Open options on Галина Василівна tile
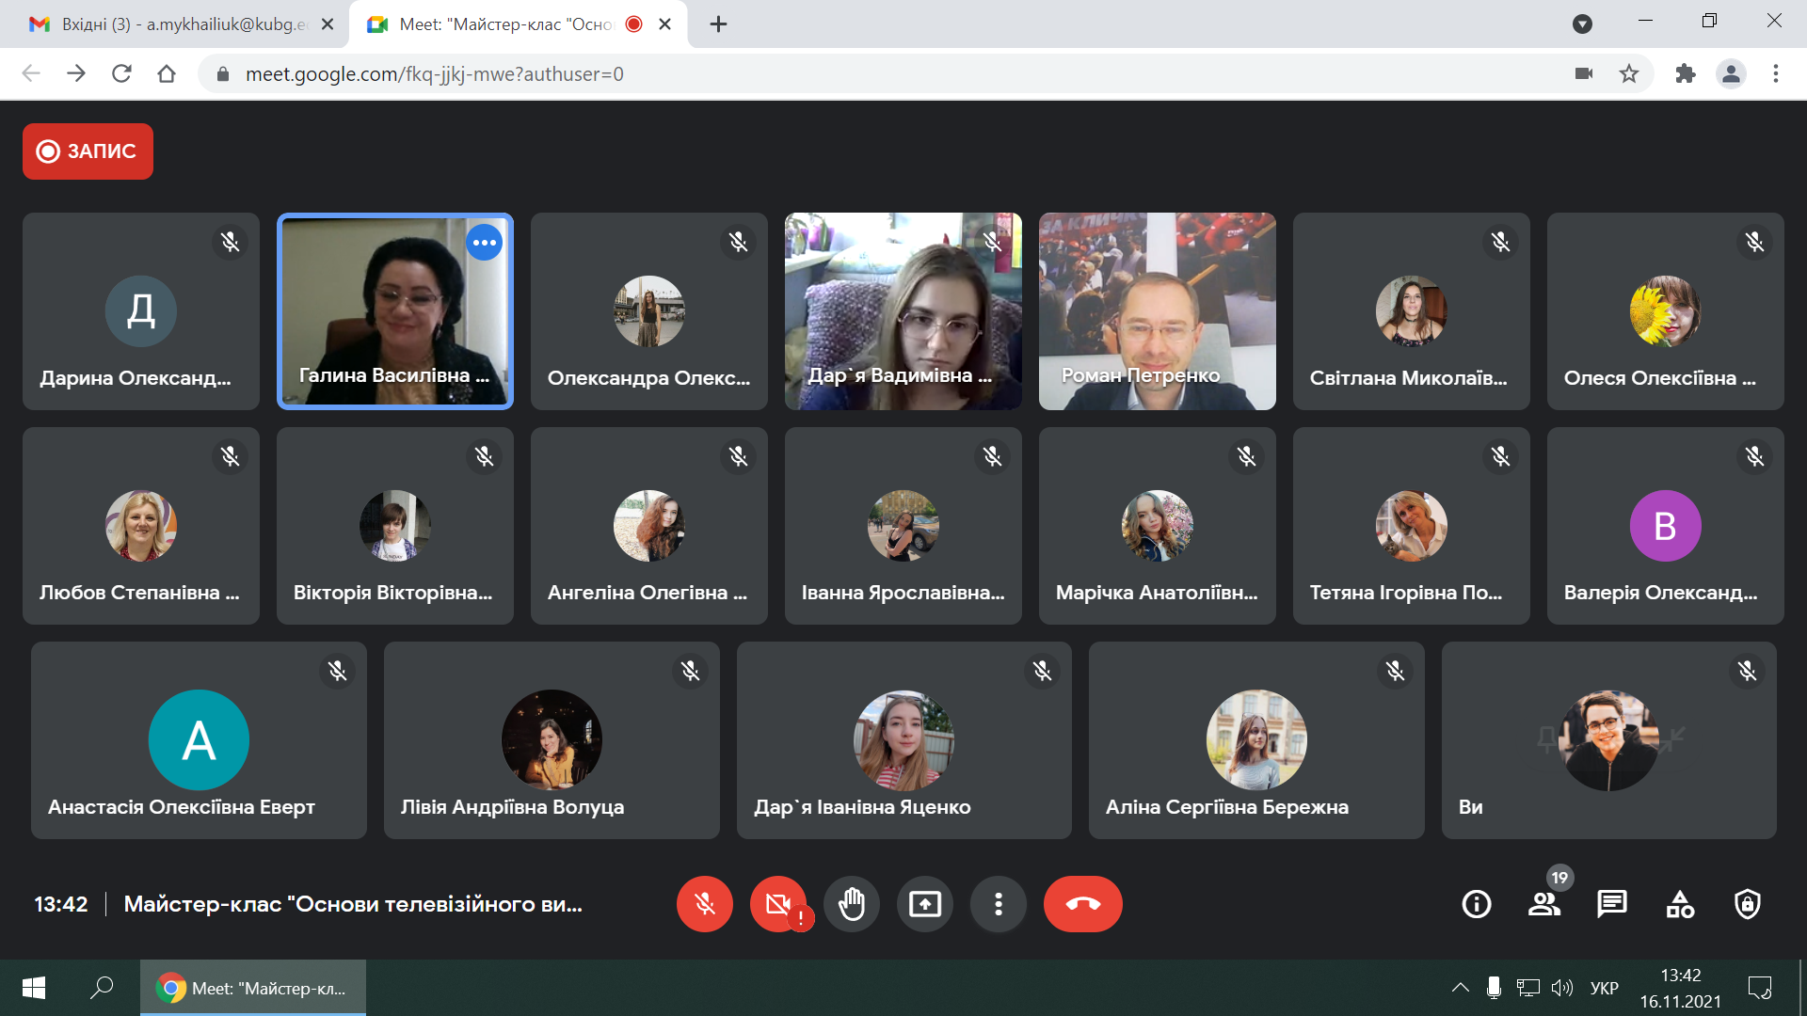1807x1016 pixels. 484,243
